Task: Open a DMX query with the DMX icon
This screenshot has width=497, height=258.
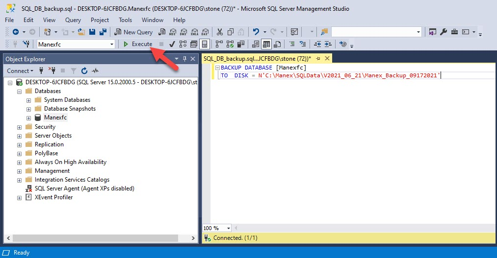Action: click(183, 32)
